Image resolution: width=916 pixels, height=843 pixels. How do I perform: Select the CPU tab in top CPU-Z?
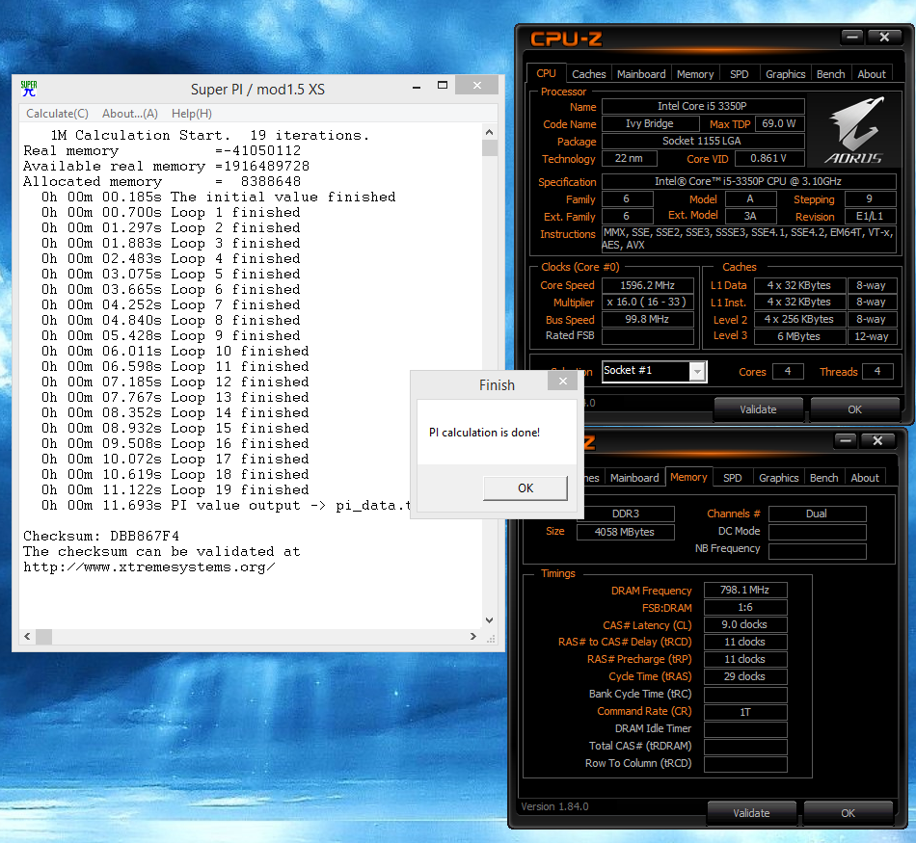[546, 73]
